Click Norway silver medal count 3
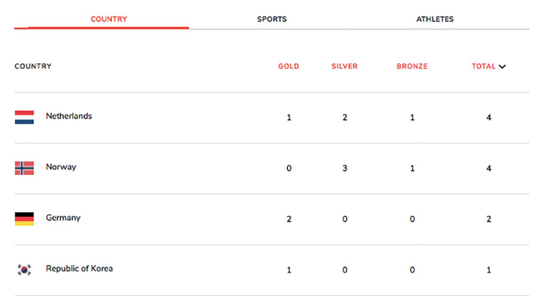This screenshot has height=296, width=533. [x=345, y=168]
